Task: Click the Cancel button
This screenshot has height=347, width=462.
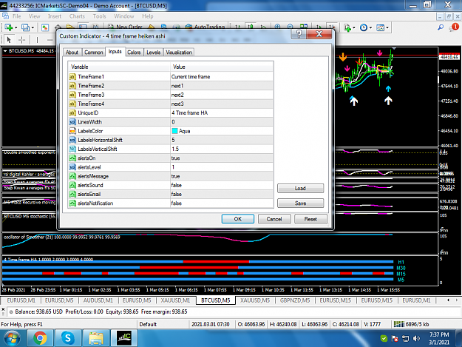Action: click(274, 219)
